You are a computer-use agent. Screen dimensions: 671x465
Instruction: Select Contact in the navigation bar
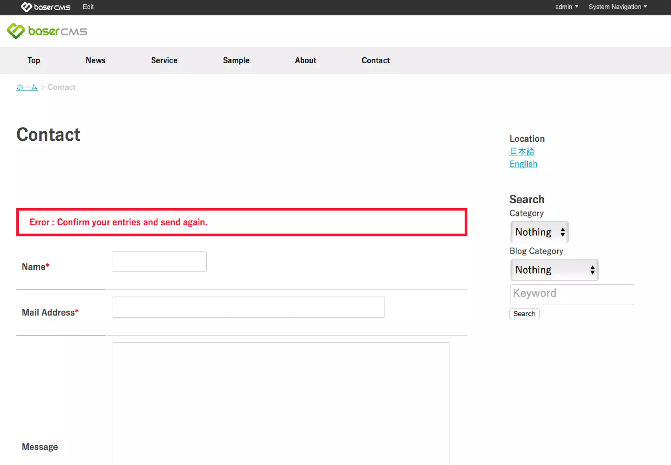pos(375,60)
